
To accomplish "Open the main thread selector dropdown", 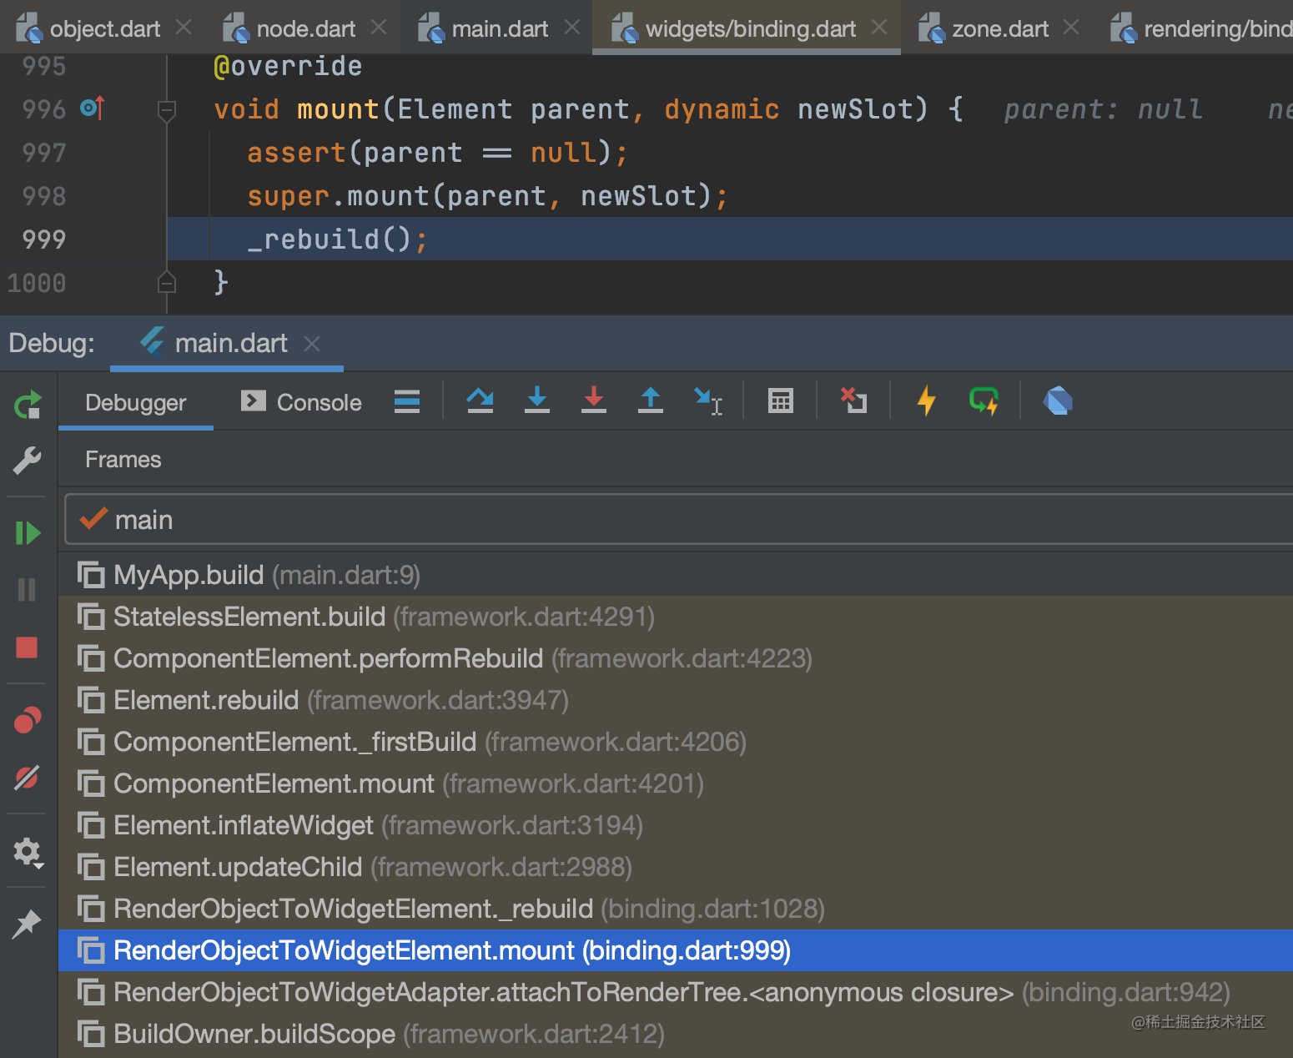I will click(679, 520).
